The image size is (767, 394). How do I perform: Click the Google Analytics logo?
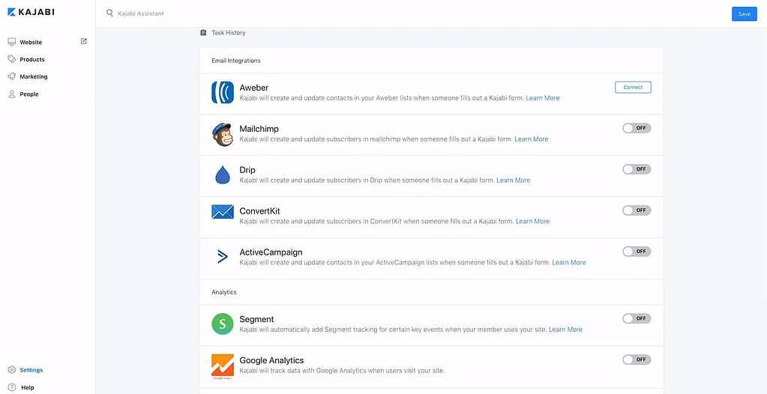[x=223, y=366]
